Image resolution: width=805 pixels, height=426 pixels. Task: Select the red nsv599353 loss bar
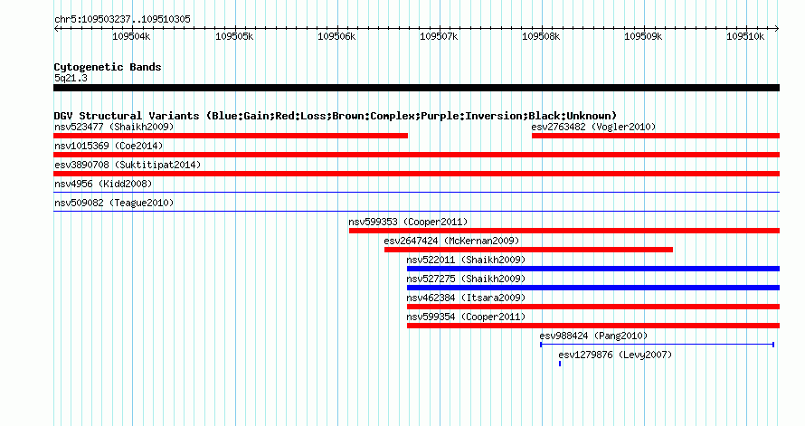click(564, 231)
